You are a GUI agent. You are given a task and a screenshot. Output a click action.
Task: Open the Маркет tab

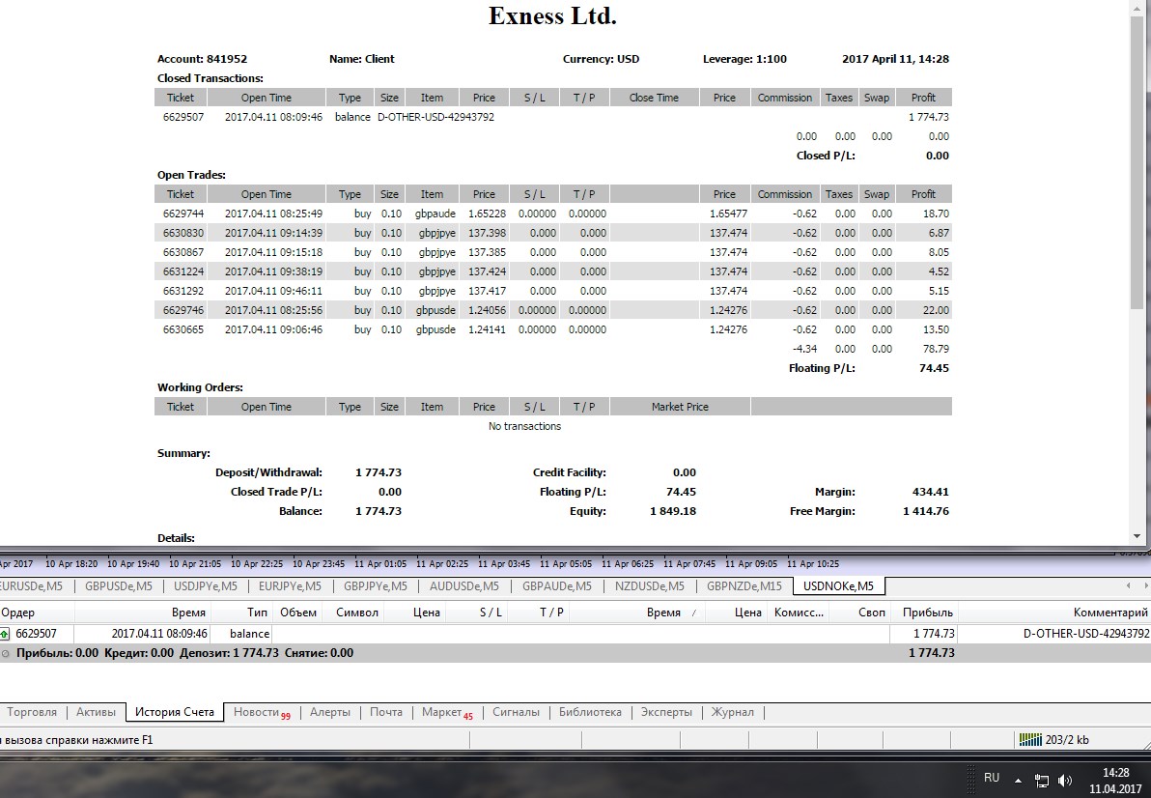click(447, 712)
